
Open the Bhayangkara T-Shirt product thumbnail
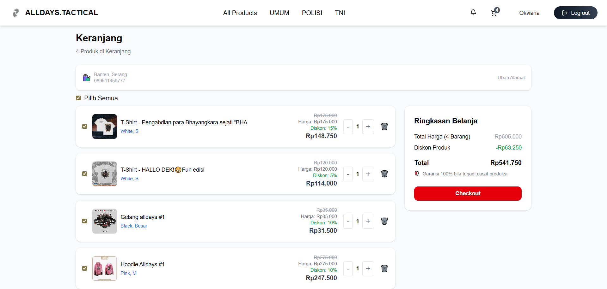click(105, 127)
